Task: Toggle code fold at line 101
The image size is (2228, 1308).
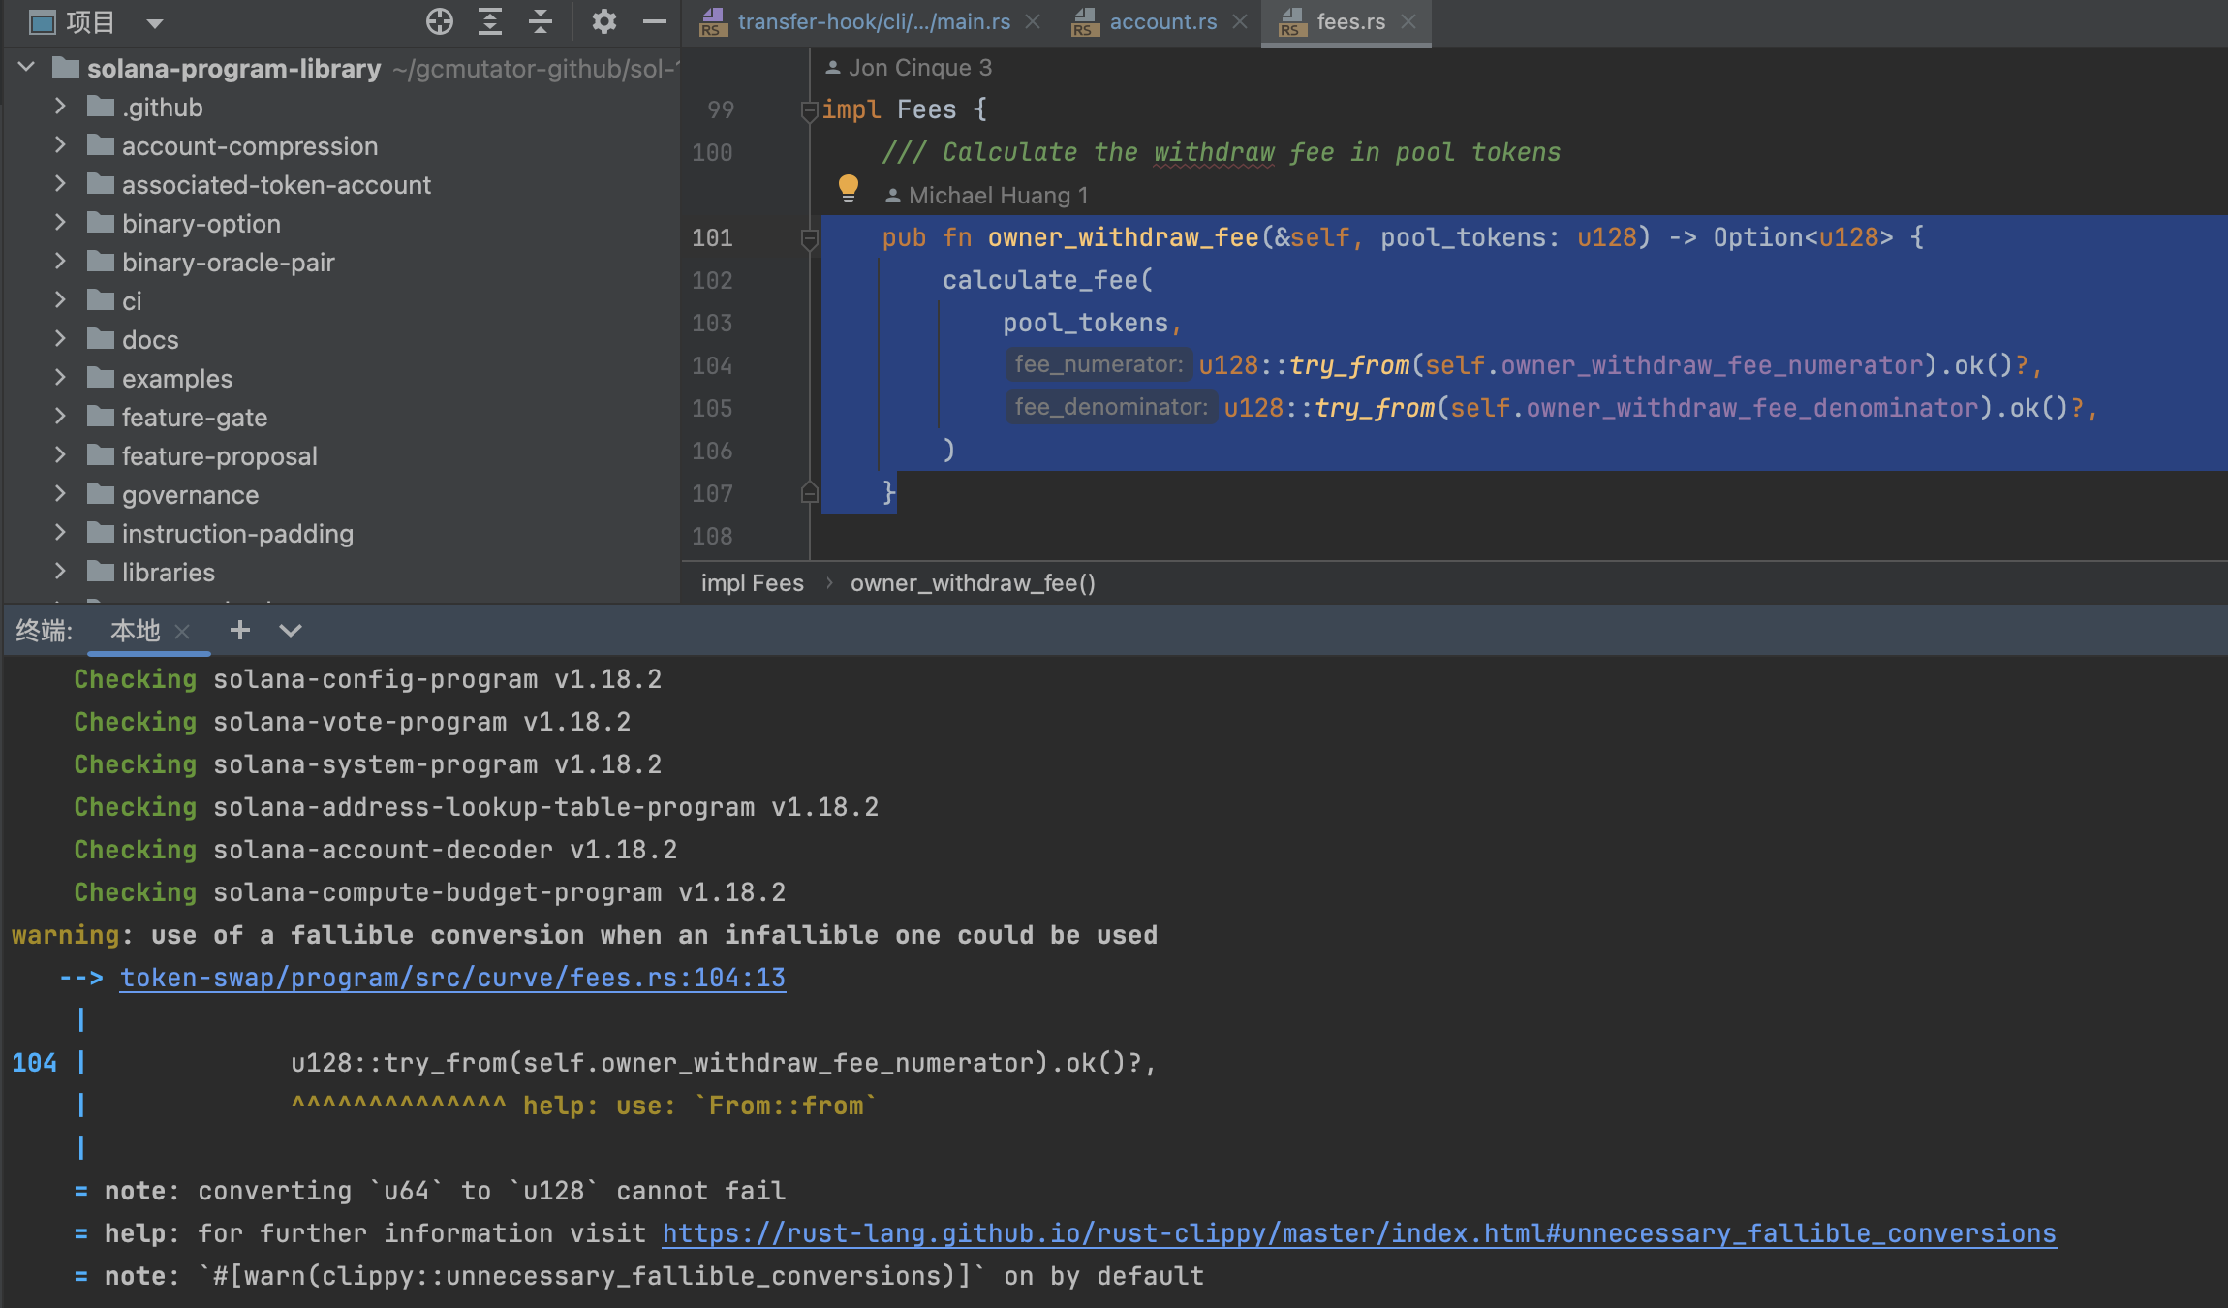Action: coord(810,238)
